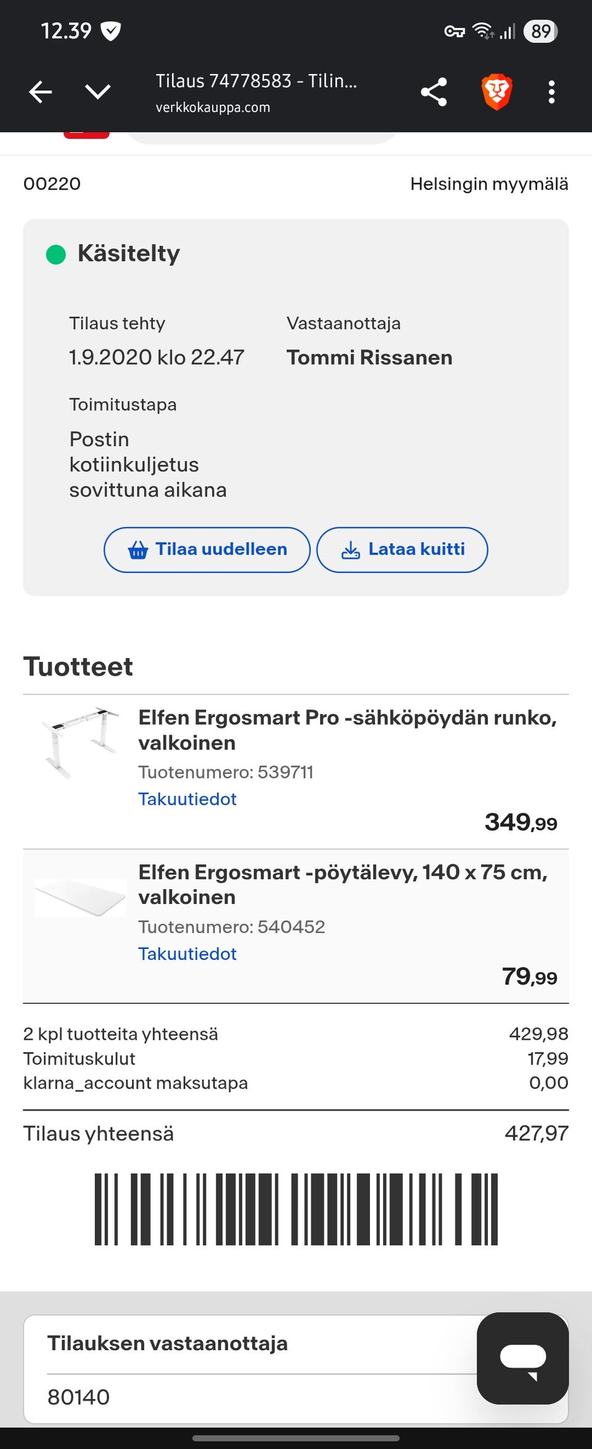Open Elfen Ergosmart Pro -sähköpöydän runko title
Viewport: 592px width, 1449px height.
[x=347, y=730]
